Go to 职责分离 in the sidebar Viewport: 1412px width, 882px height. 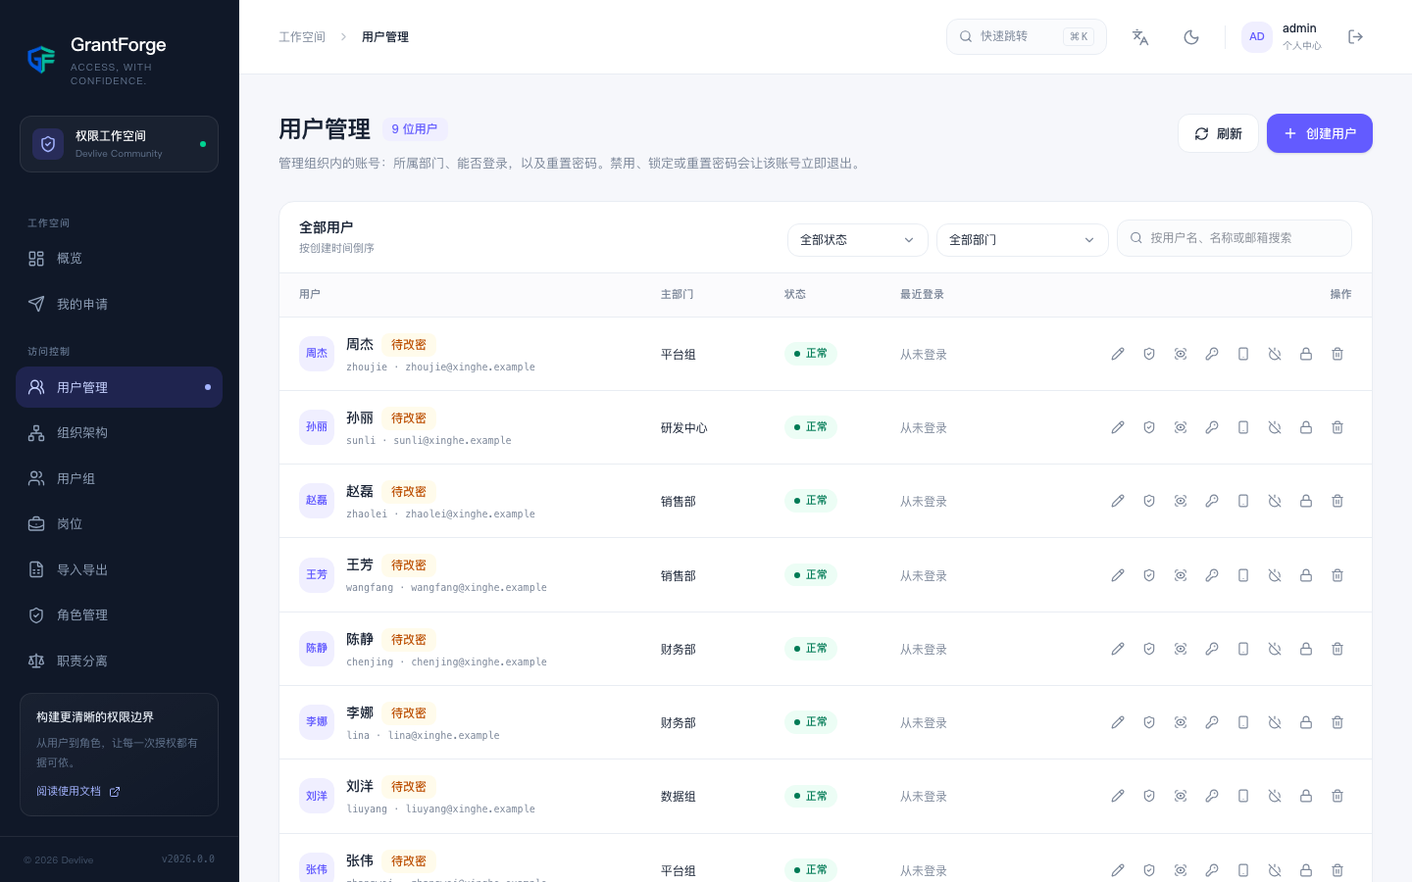[119, 661]
